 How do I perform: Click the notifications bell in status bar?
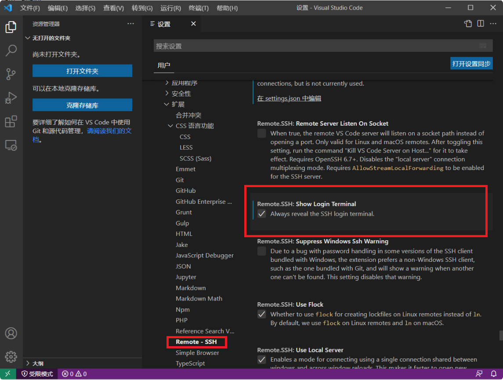(494, 374)
